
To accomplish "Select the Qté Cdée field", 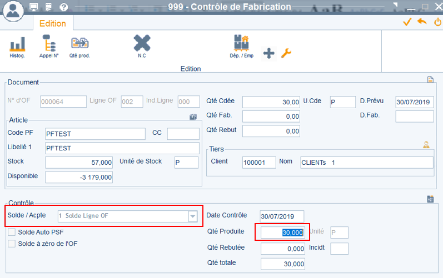I will coord(271,102).
